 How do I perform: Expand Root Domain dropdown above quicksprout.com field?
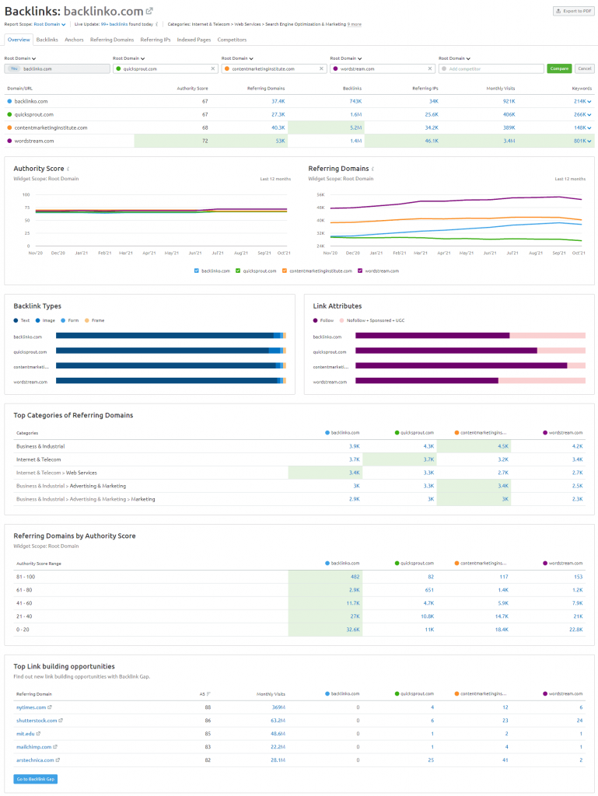pos(129,58)
